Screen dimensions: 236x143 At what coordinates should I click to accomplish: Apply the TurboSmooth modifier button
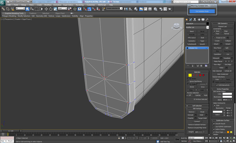point(192,44)
